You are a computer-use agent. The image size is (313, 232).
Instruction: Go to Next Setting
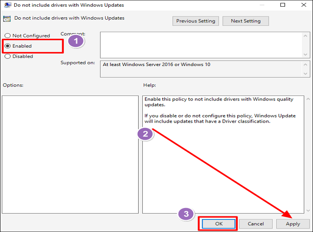pyautogui.click(x=245, y=21)
